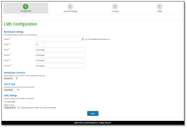Open step 2 Account Settings

click(70, 8)
